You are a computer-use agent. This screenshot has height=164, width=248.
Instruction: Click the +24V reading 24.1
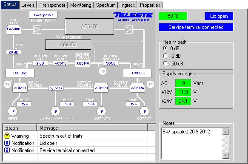coord(183,101)
